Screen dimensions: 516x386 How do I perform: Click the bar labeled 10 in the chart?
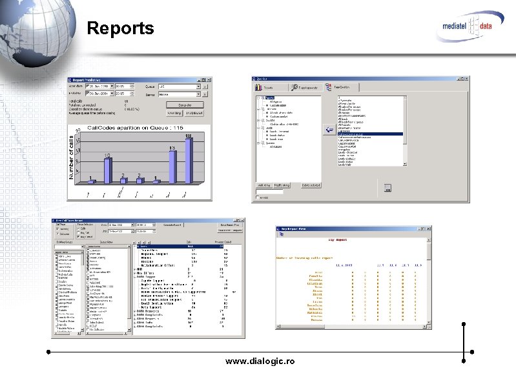[108, 171]
